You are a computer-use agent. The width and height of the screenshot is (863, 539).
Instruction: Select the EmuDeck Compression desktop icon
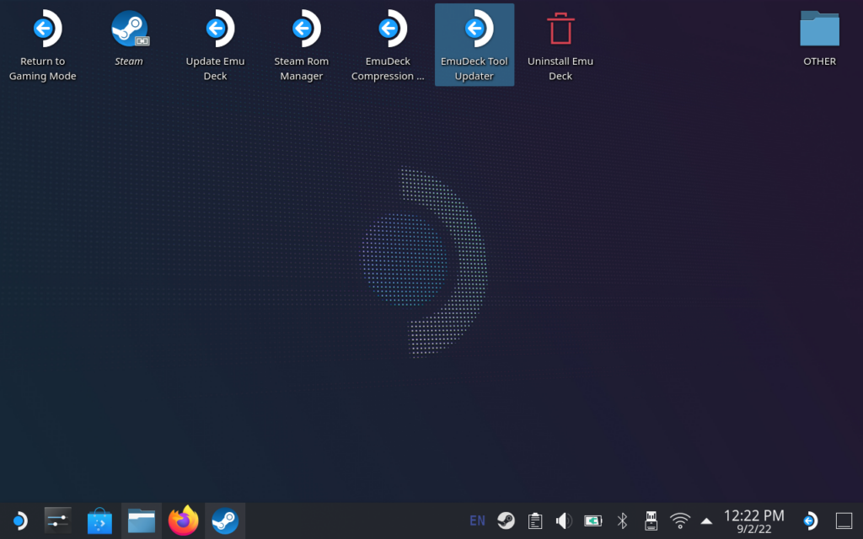388,45
